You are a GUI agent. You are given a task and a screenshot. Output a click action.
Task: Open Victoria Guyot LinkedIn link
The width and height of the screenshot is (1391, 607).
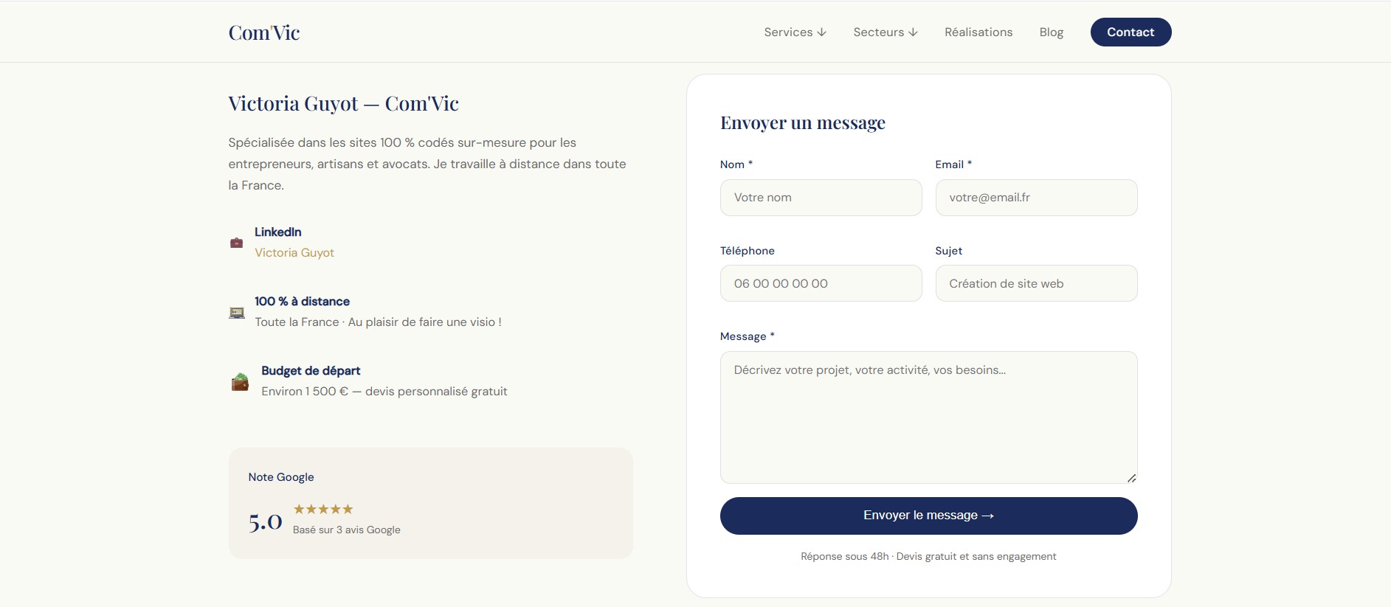coord(294,252)
